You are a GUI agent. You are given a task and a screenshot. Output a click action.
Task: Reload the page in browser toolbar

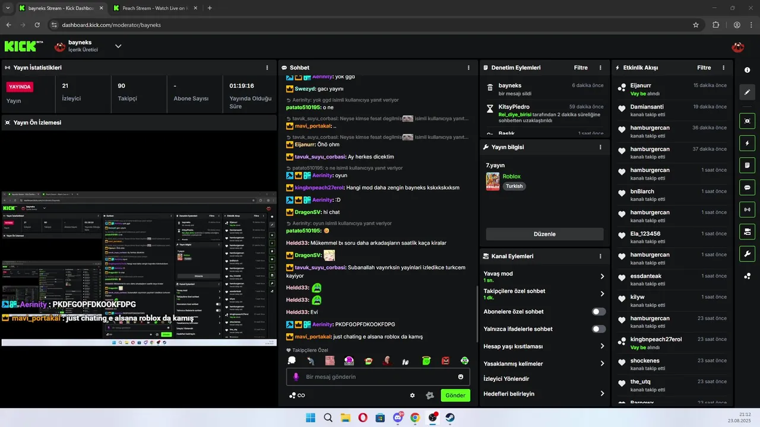[x=37, y=25]
